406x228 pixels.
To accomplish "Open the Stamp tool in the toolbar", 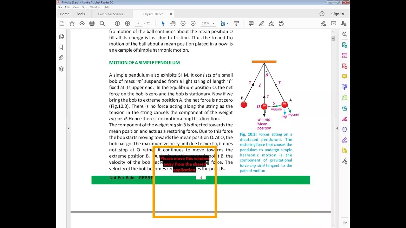I will tap(281, 23).
